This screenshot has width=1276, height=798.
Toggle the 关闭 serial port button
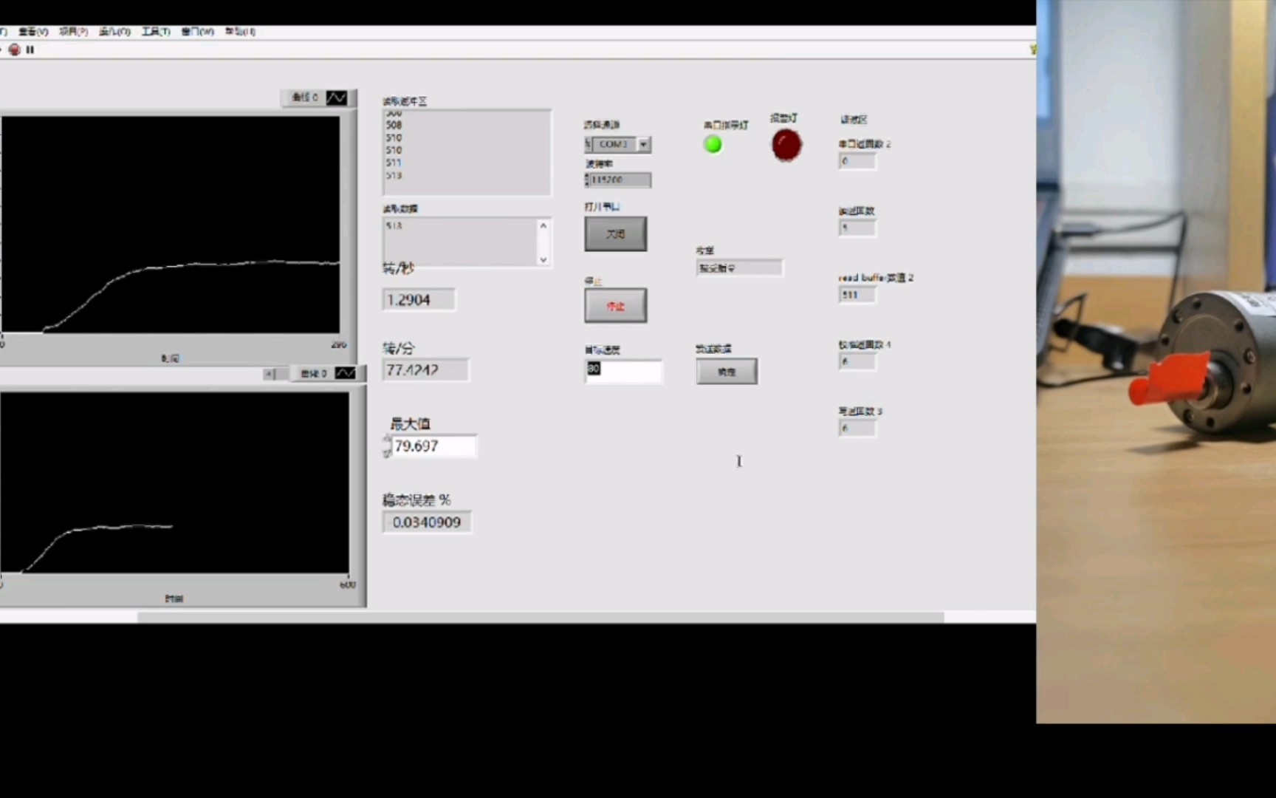point(615,233)
